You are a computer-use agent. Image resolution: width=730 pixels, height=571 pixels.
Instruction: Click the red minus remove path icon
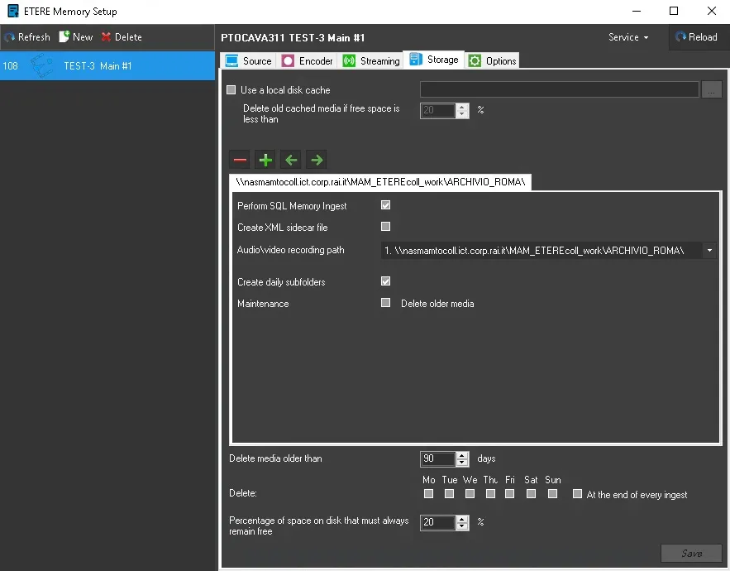tap(240, 160)
